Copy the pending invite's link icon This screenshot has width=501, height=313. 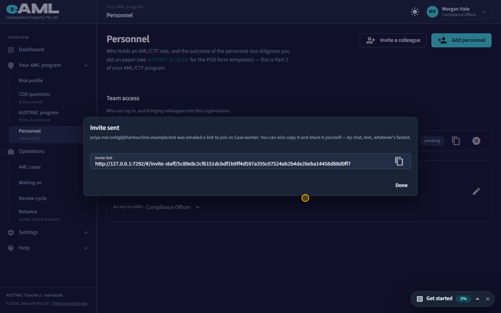tap(456, 141)
